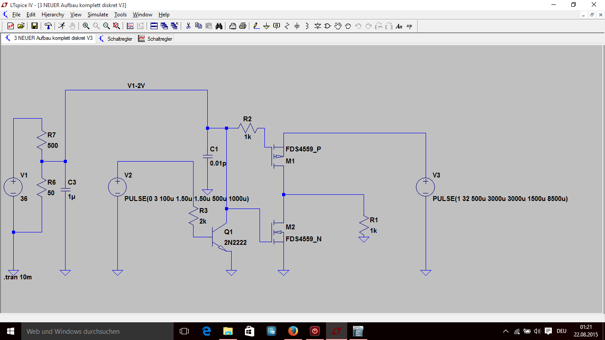This screenshot has width=605, height=340.
Task: Click the Label Net tool
Action: pos(277,26)
